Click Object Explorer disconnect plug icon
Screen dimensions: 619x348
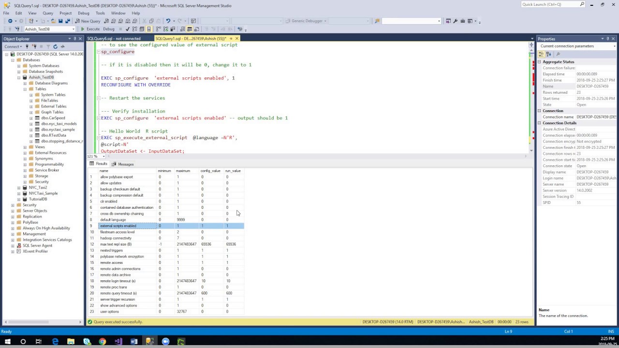click(x=34, y=46)
